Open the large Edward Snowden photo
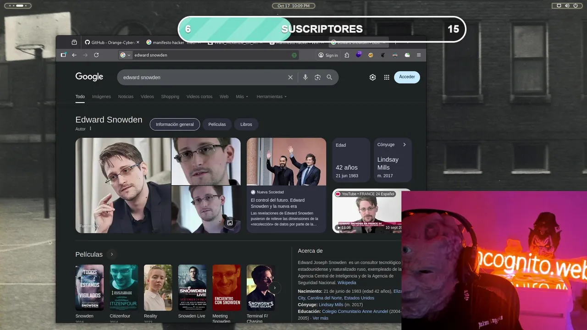The width and height of the screenshot is (587, 330). click(x=123, y=185)
